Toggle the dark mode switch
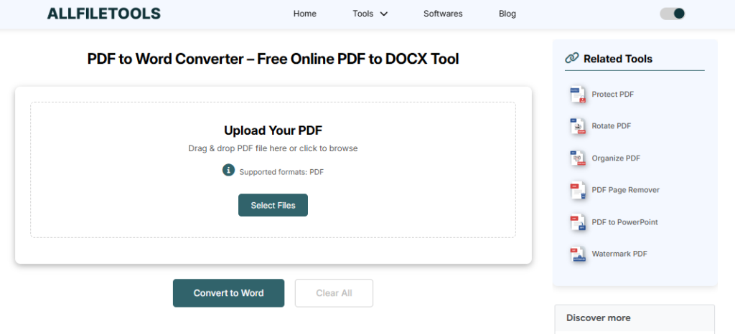Screen dimensions: 735x334 pyautogui.click(x=673, y=14)
